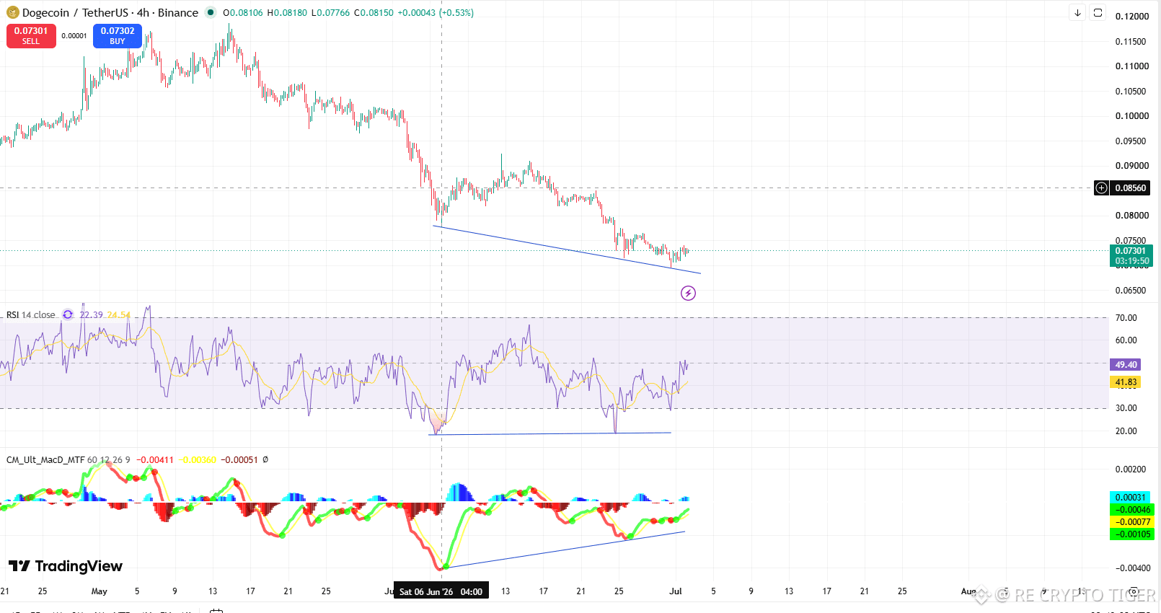
Task: Click the TradingView logo
Action: point(66,566)
